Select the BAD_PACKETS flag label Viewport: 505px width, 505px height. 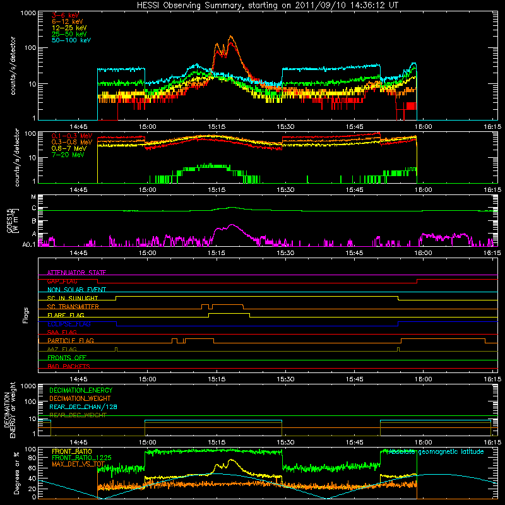point(69,366)
